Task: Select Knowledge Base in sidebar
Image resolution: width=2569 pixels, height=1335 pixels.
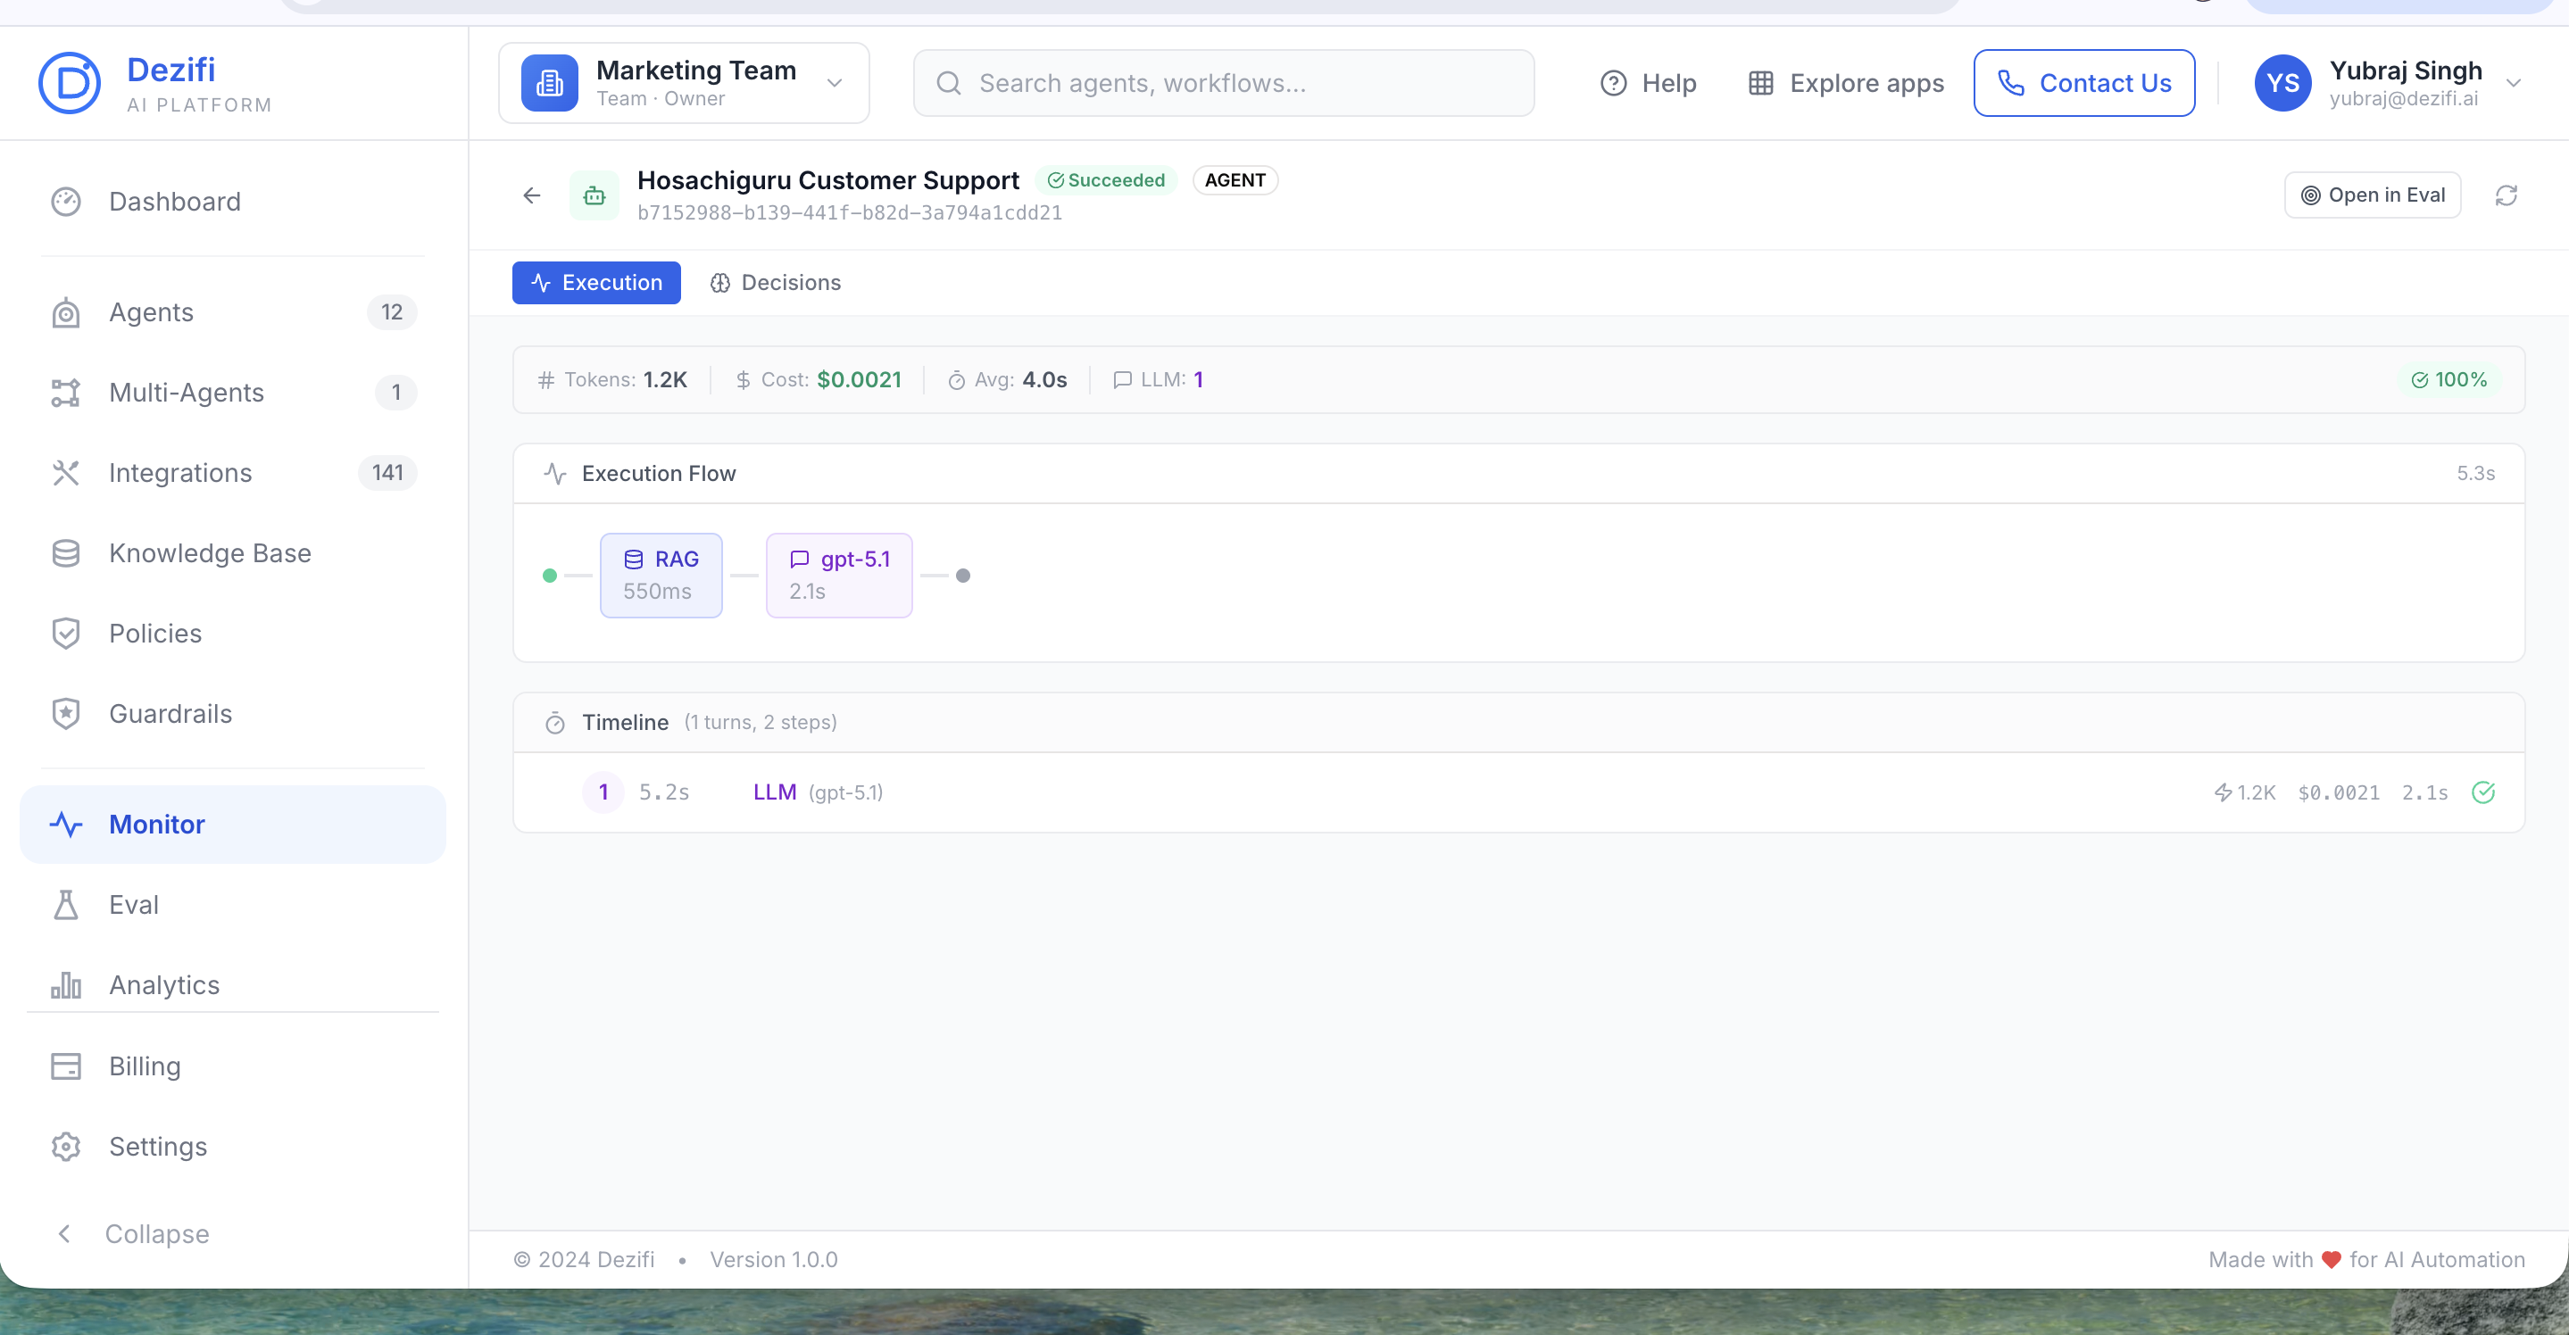Action: tap(232, 553)
